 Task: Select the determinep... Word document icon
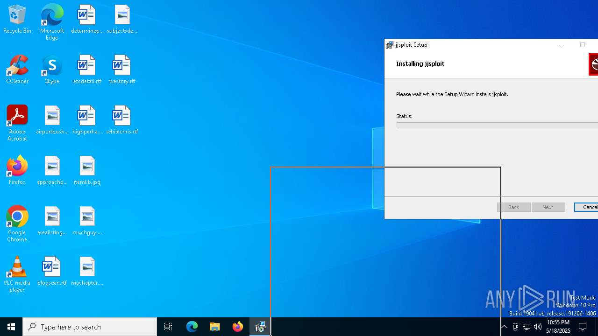coord(87,20)
